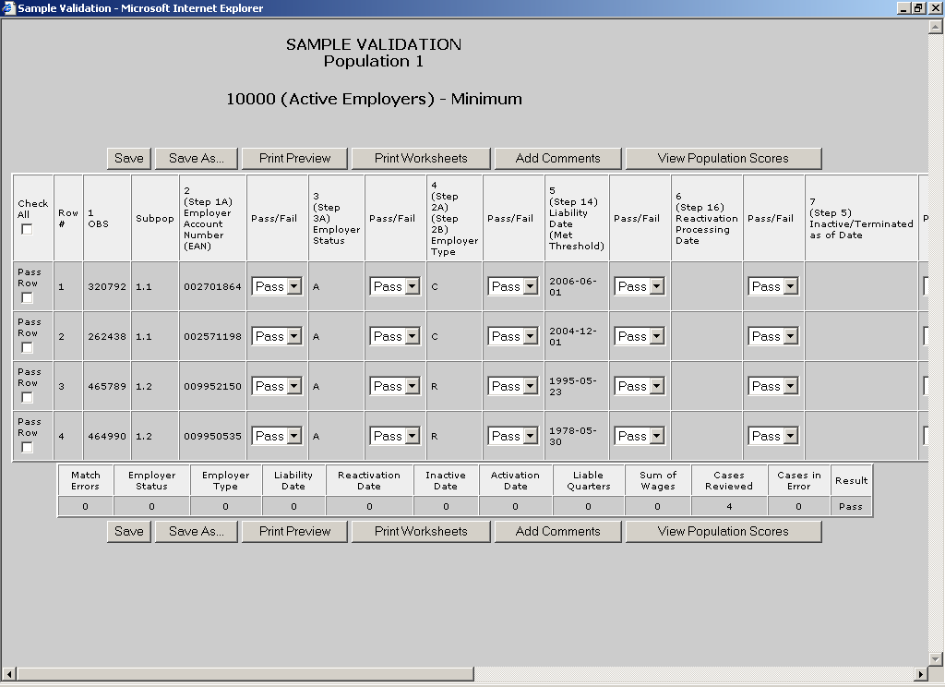Toggle the Check All checkbox
The height and width of the screenshot is (687, 945).
tap(27, 229)
